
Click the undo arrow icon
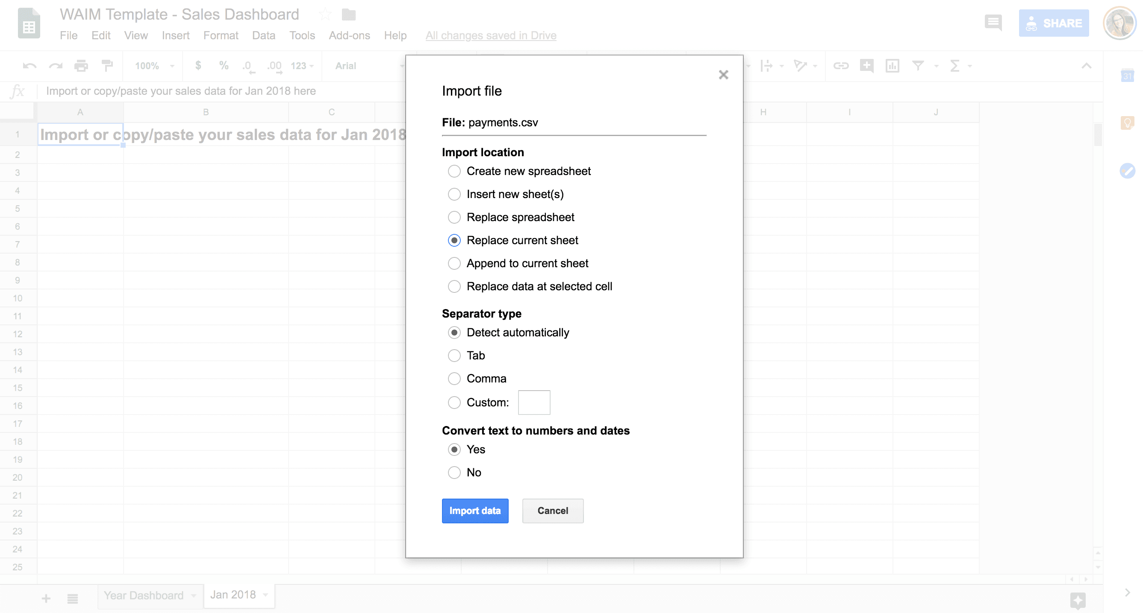(x=29, y=66)
